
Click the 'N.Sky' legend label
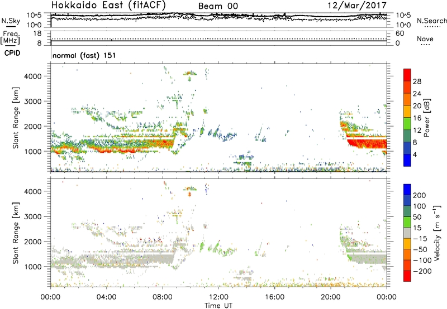coord(11,21)
